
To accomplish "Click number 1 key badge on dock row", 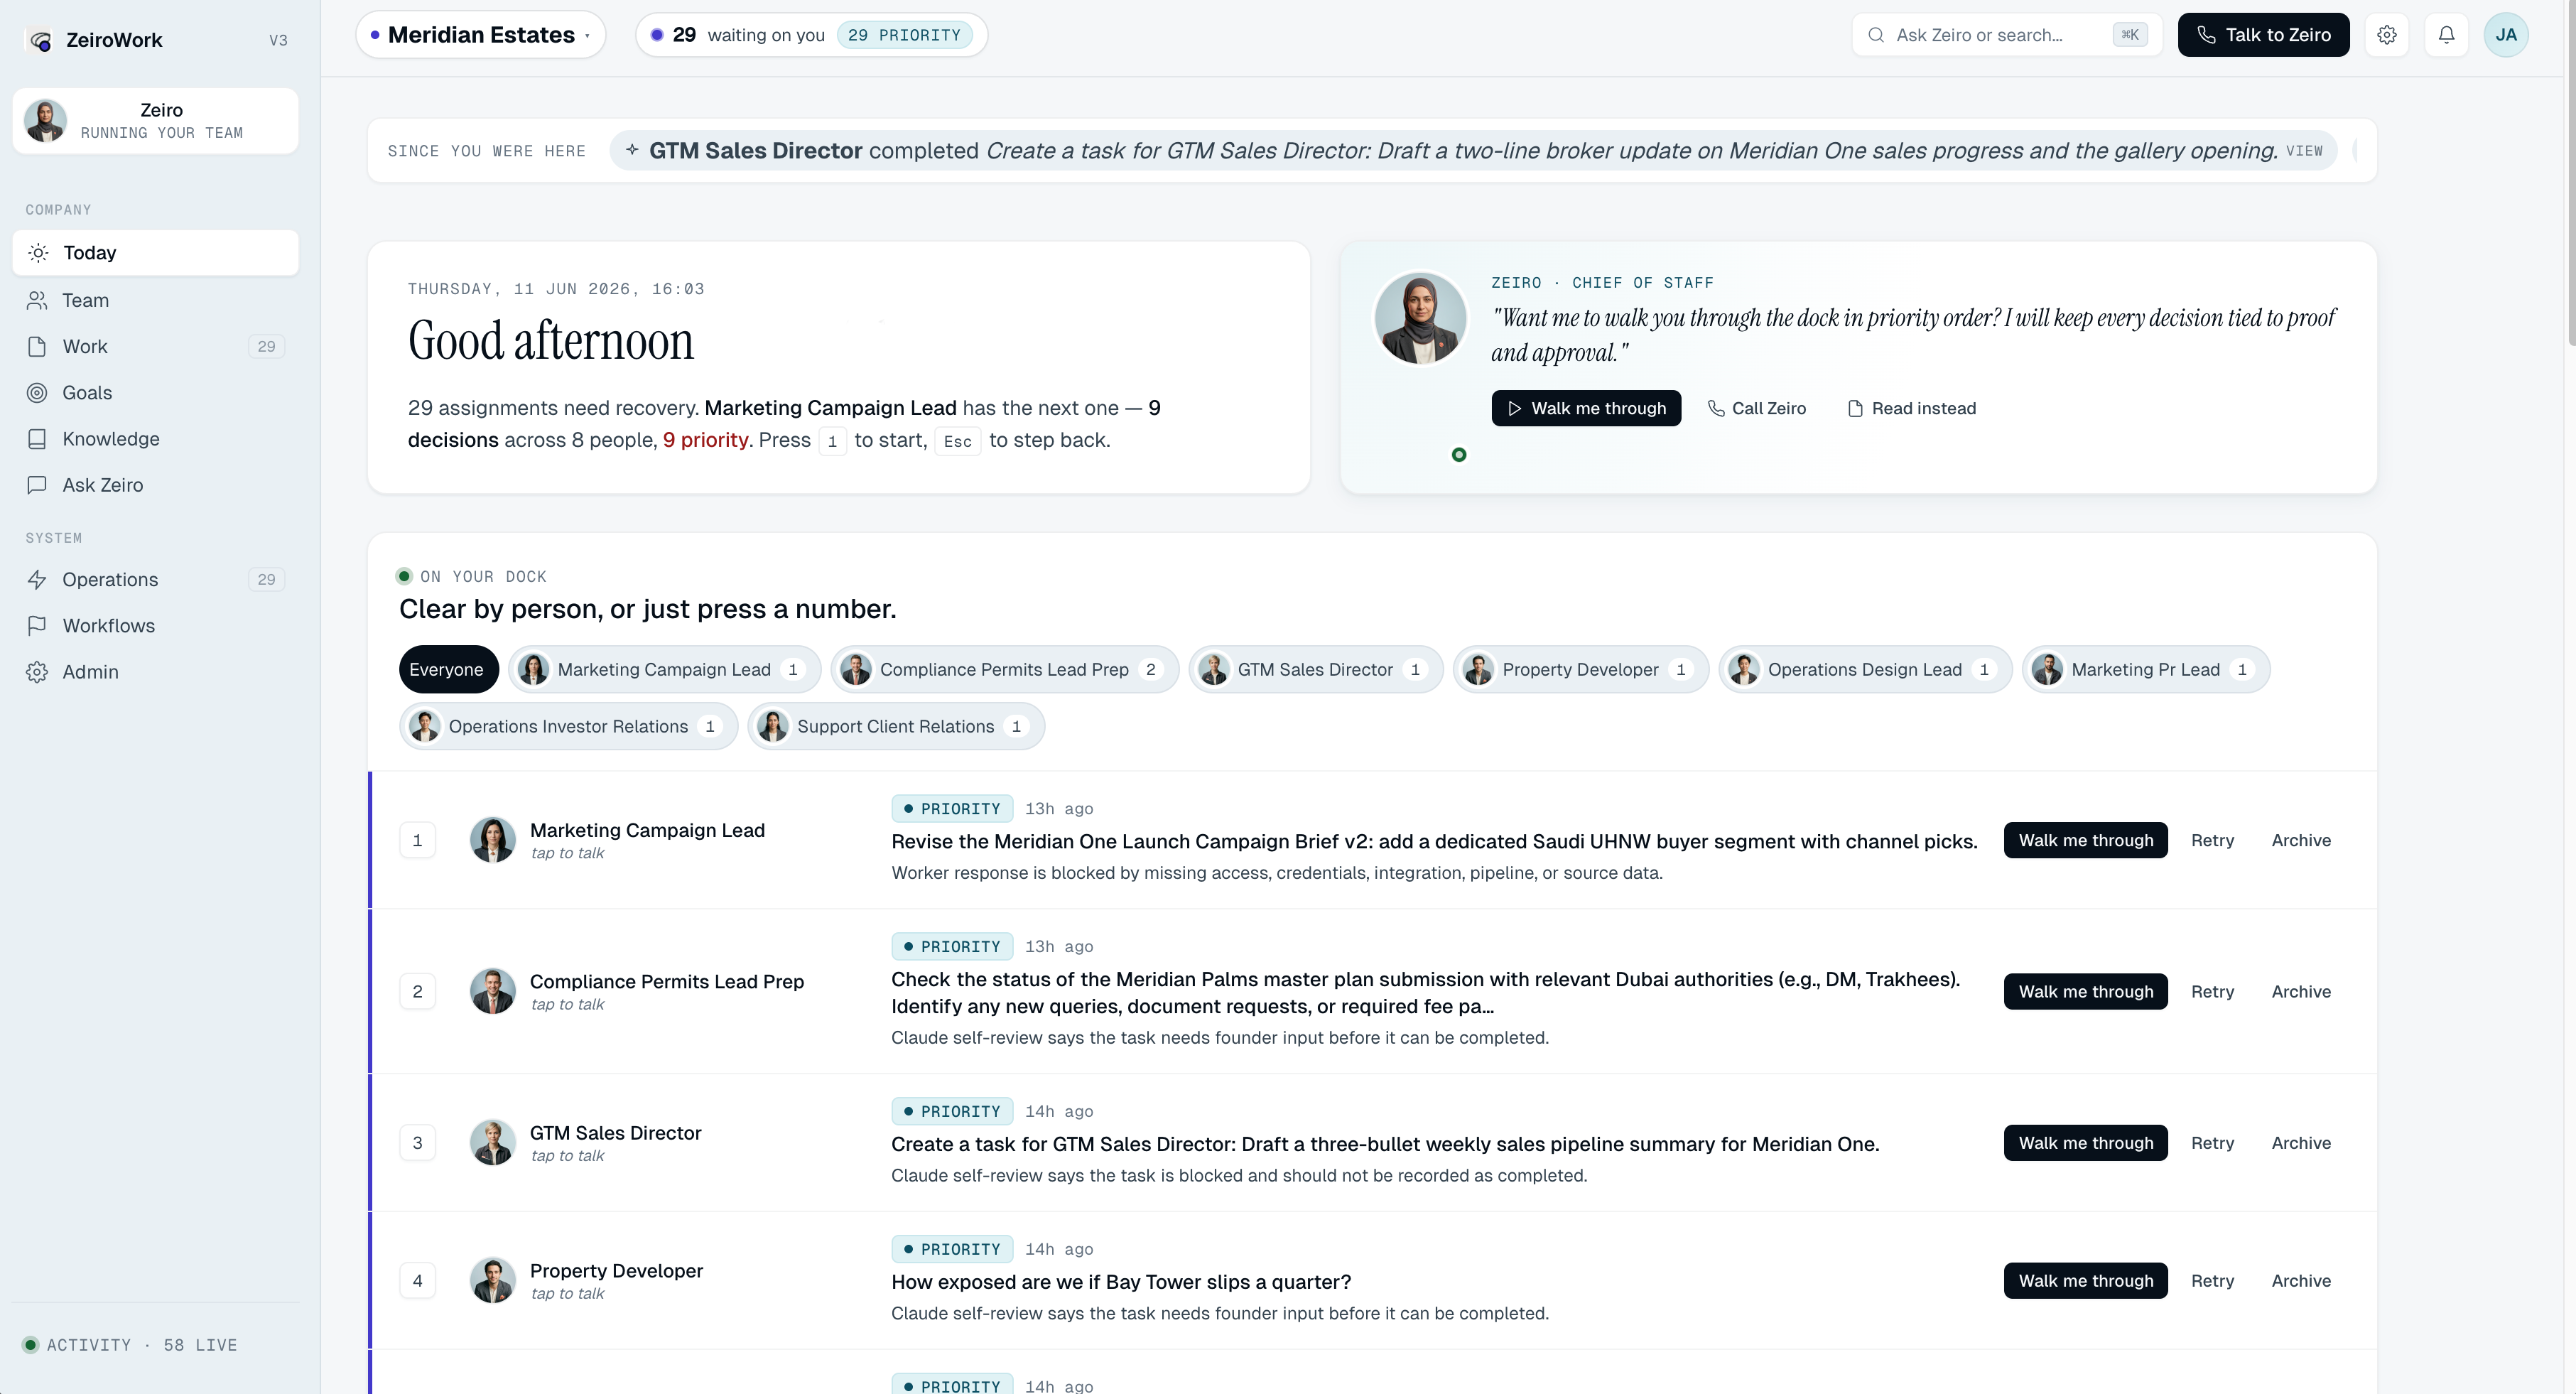I will pyautogui.click(x=417, y=840).
